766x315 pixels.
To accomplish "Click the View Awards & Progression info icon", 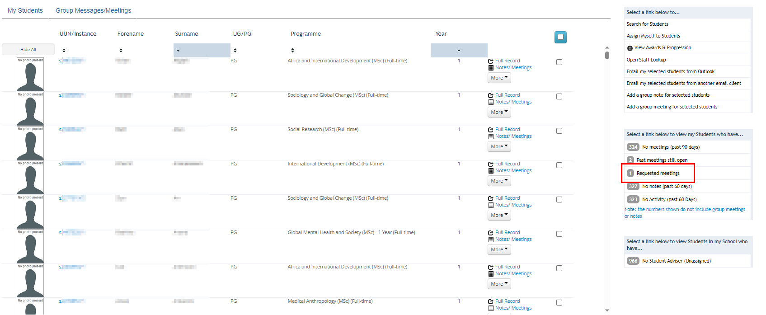I will pos(630,48).
